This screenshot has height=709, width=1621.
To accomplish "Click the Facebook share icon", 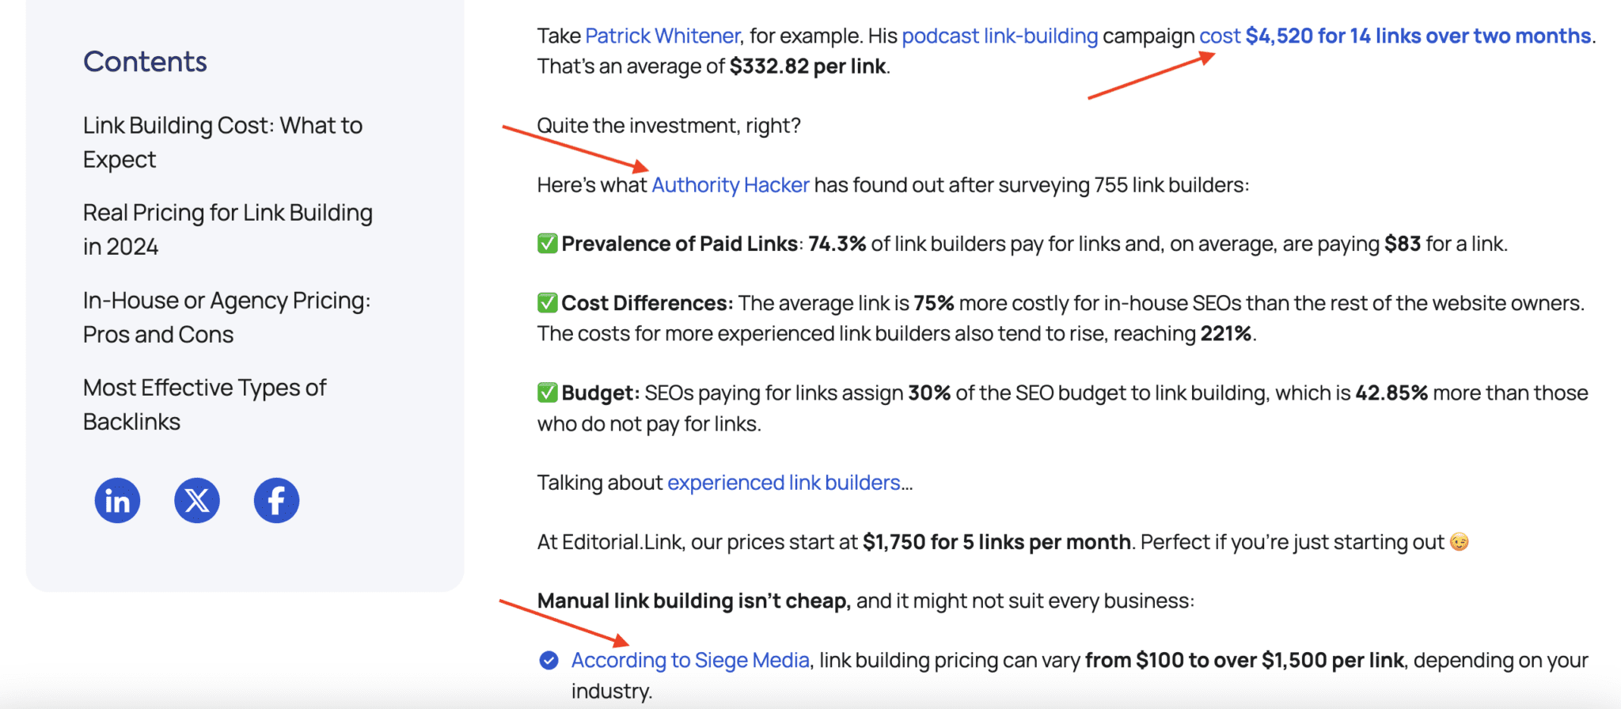I will coord(275,499).
